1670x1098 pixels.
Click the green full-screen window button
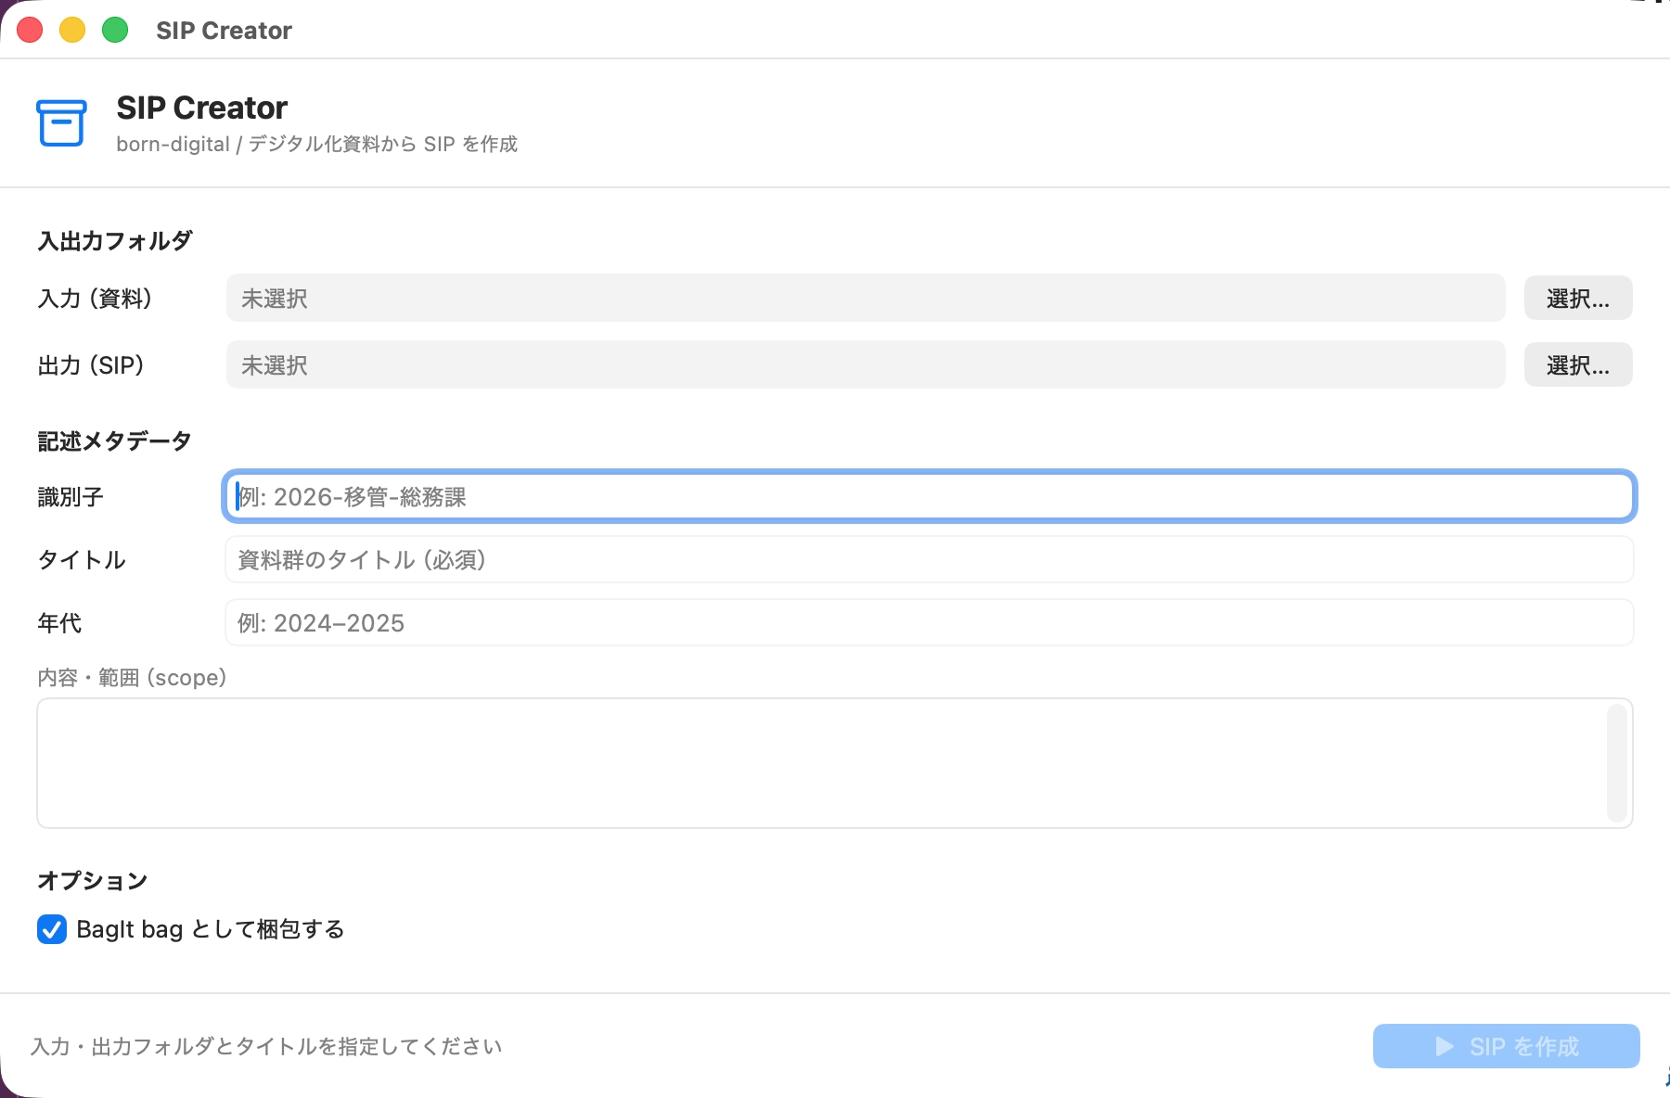click(x=115, y=31)
